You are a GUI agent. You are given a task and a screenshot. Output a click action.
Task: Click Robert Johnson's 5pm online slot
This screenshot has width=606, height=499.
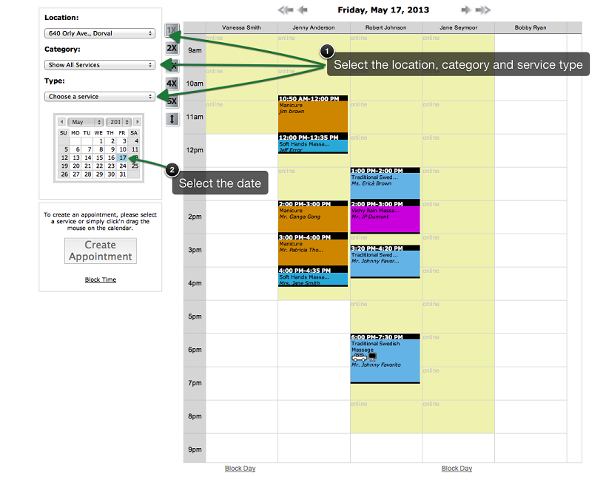386,316
